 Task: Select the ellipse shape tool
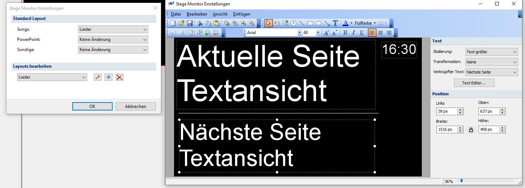(x=318, y=23)
